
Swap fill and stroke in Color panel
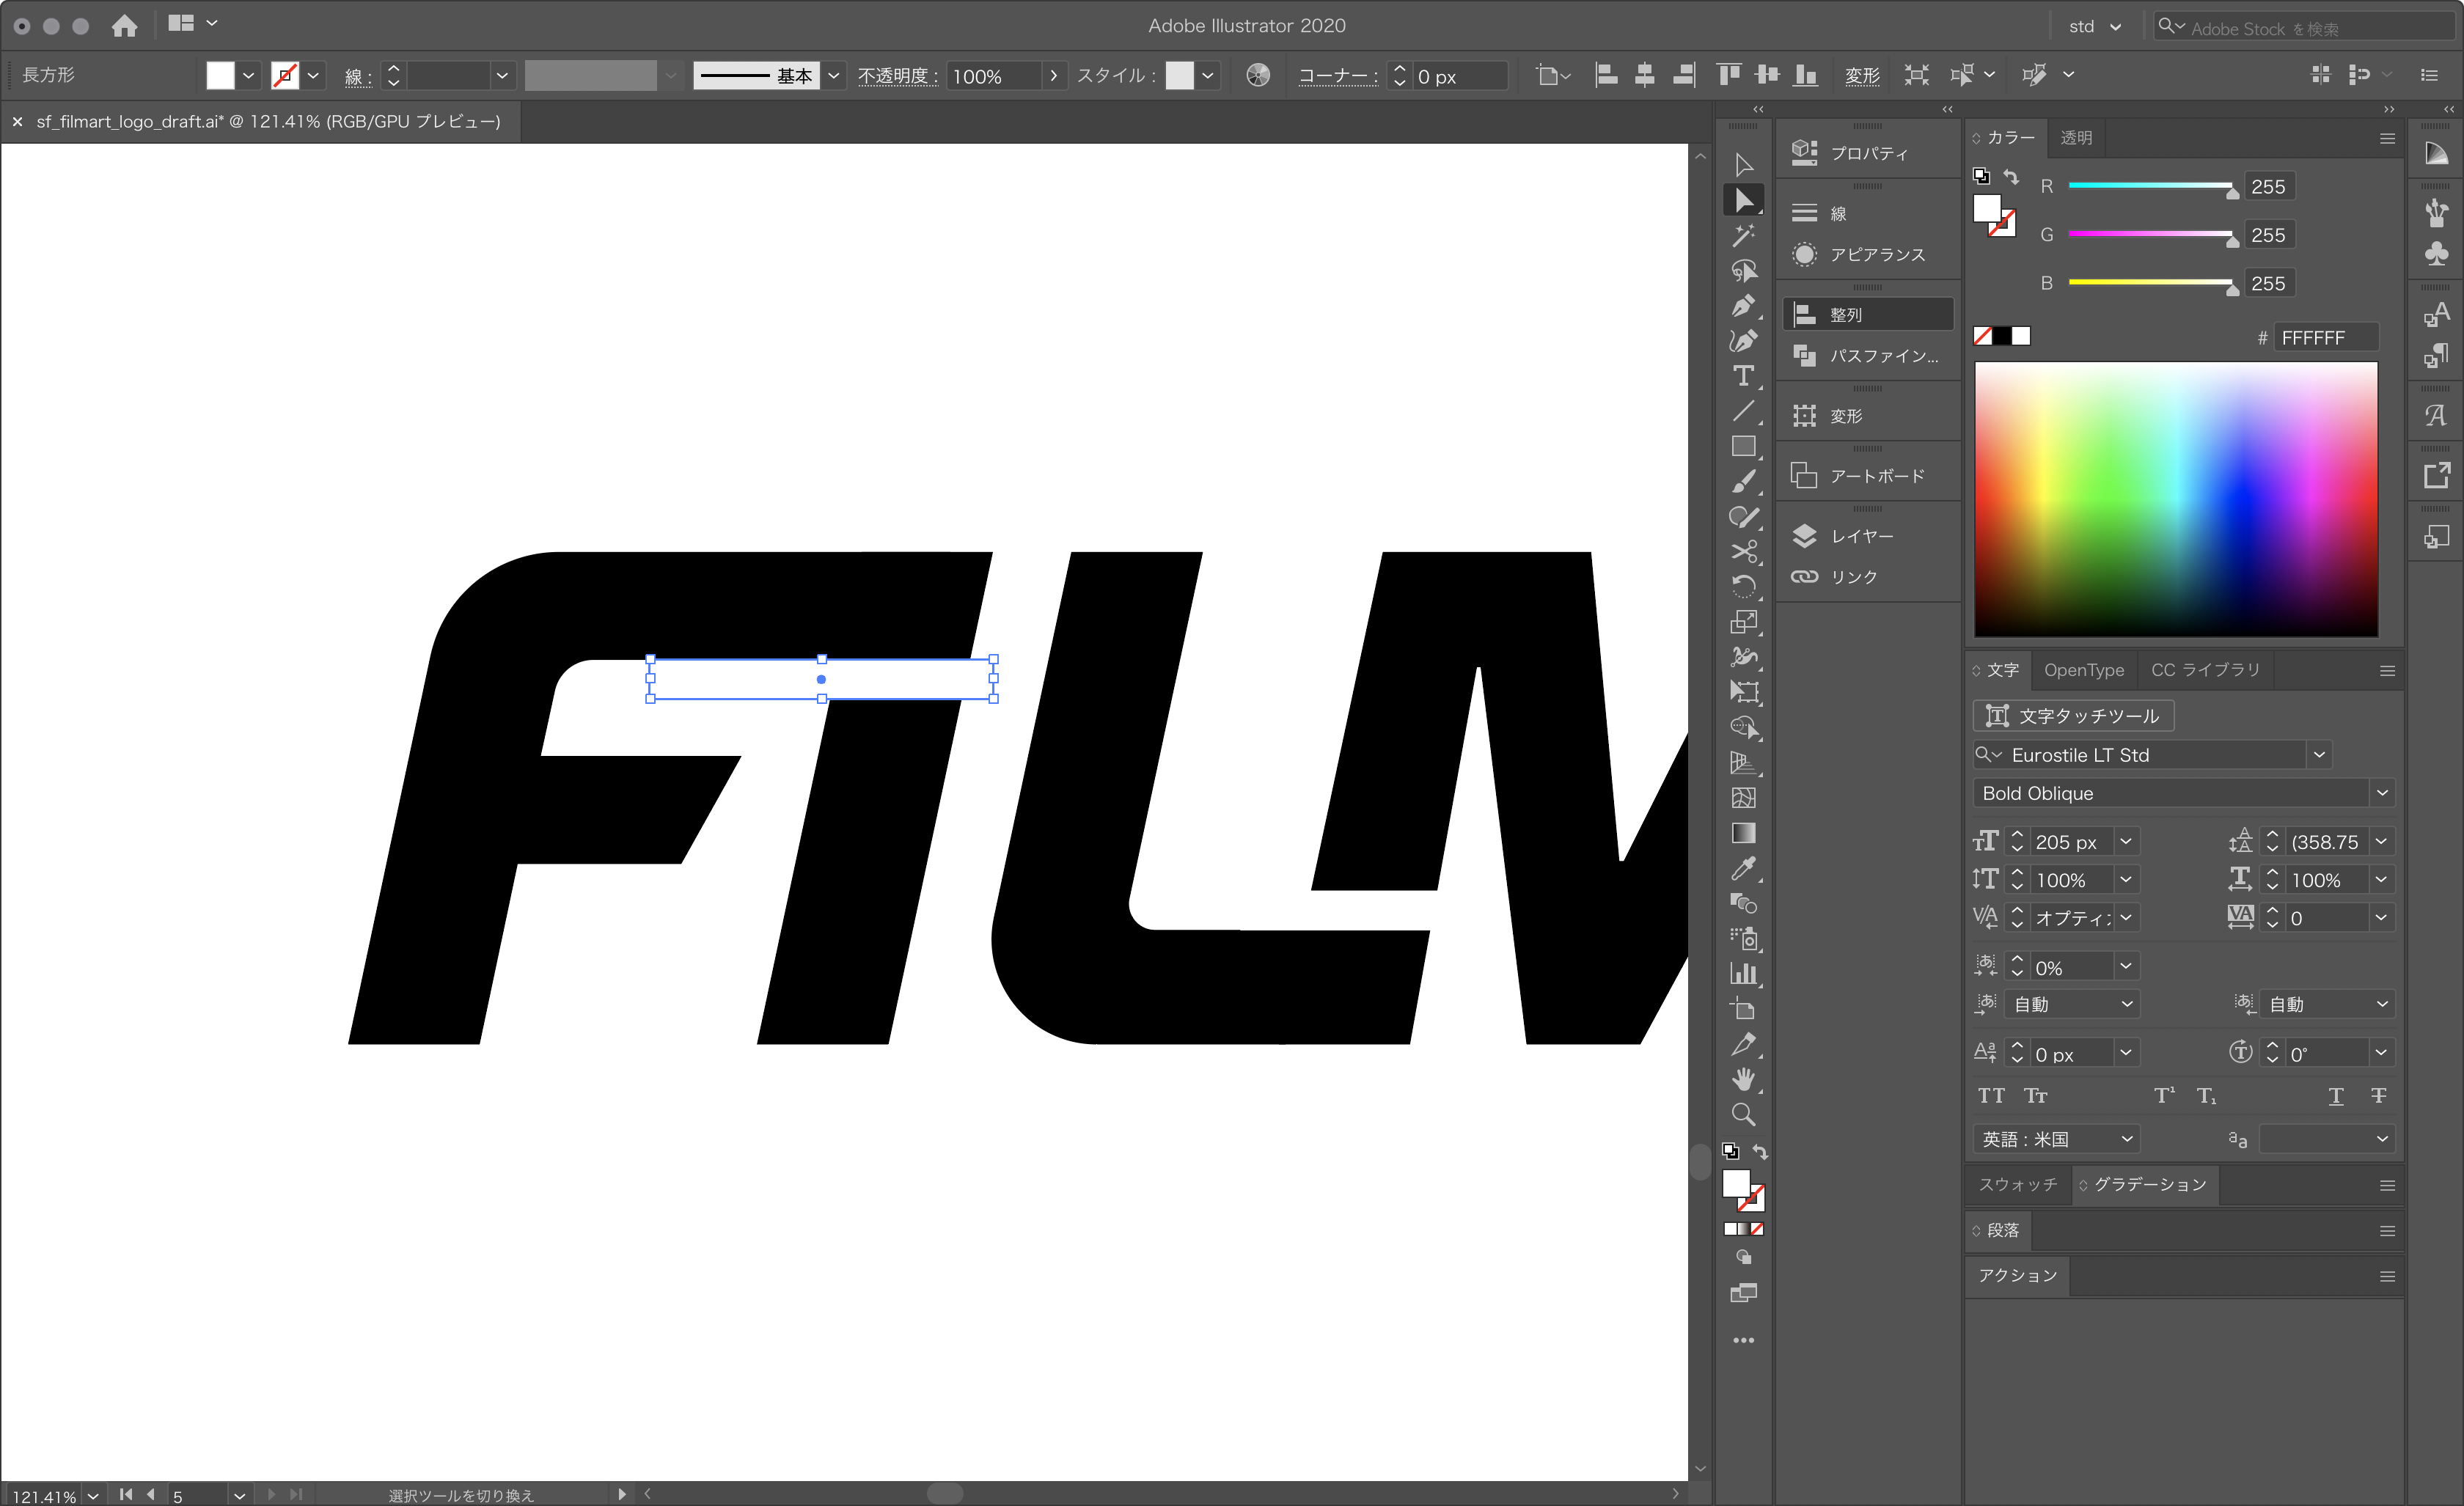click(x=2011, y=177)
